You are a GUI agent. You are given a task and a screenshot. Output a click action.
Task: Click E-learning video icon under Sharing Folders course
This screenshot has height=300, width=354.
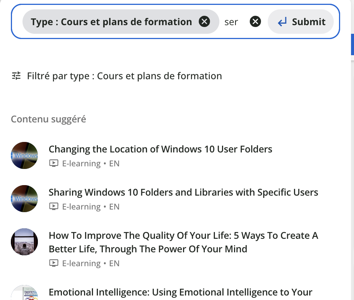click(x=54, y=207)
